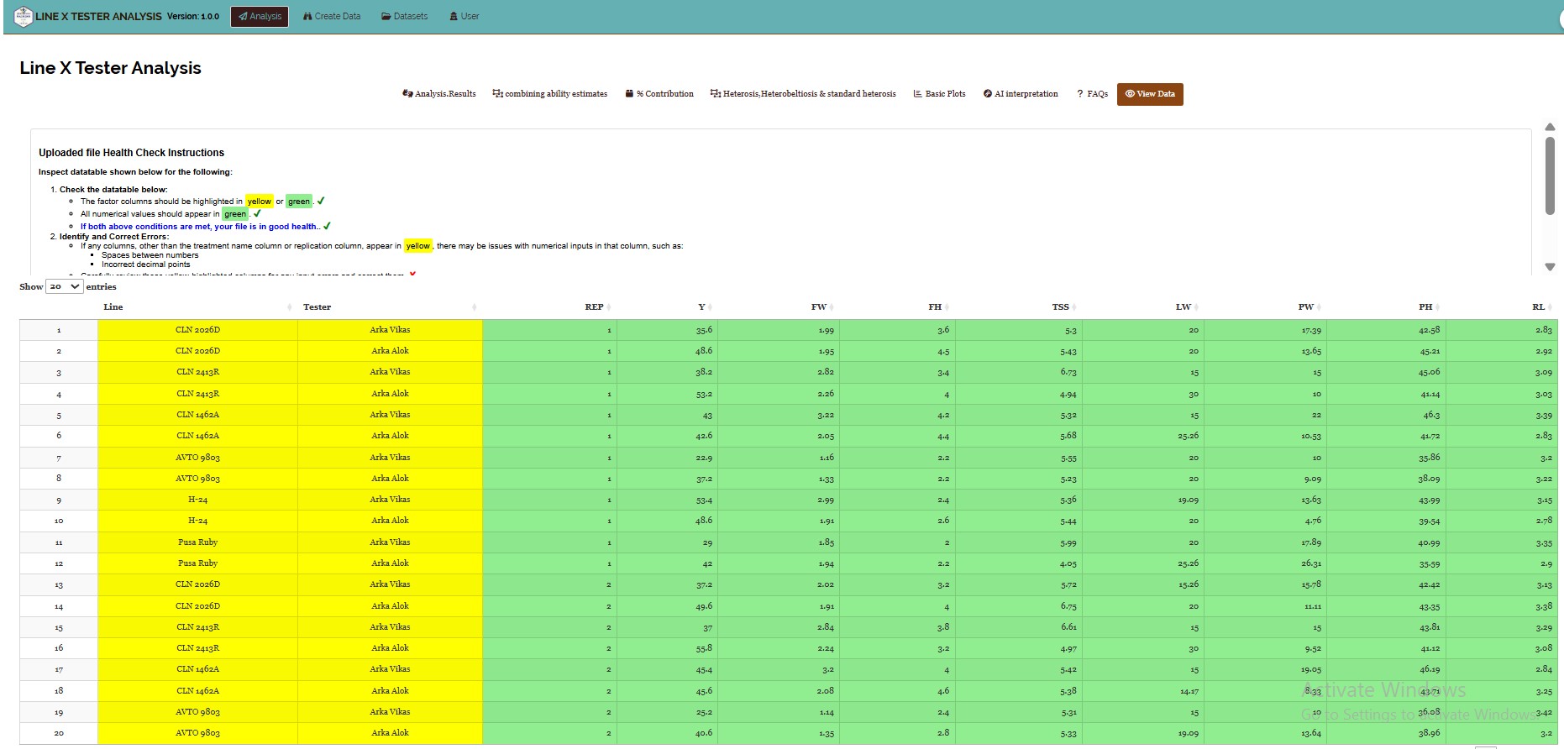1564x749 pixels.
Task: Select Tester cell 'Arka Alok' in row 2
Action: tap(390, 351)
